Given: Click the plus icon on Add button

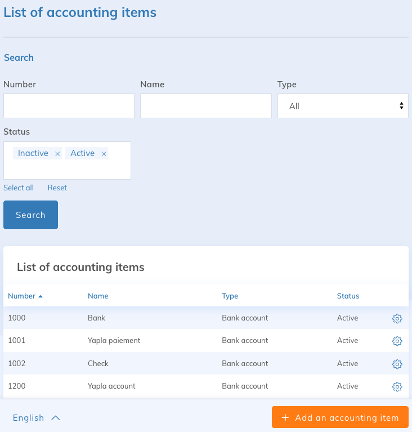Looking at the screenshot, I should 285,418.
